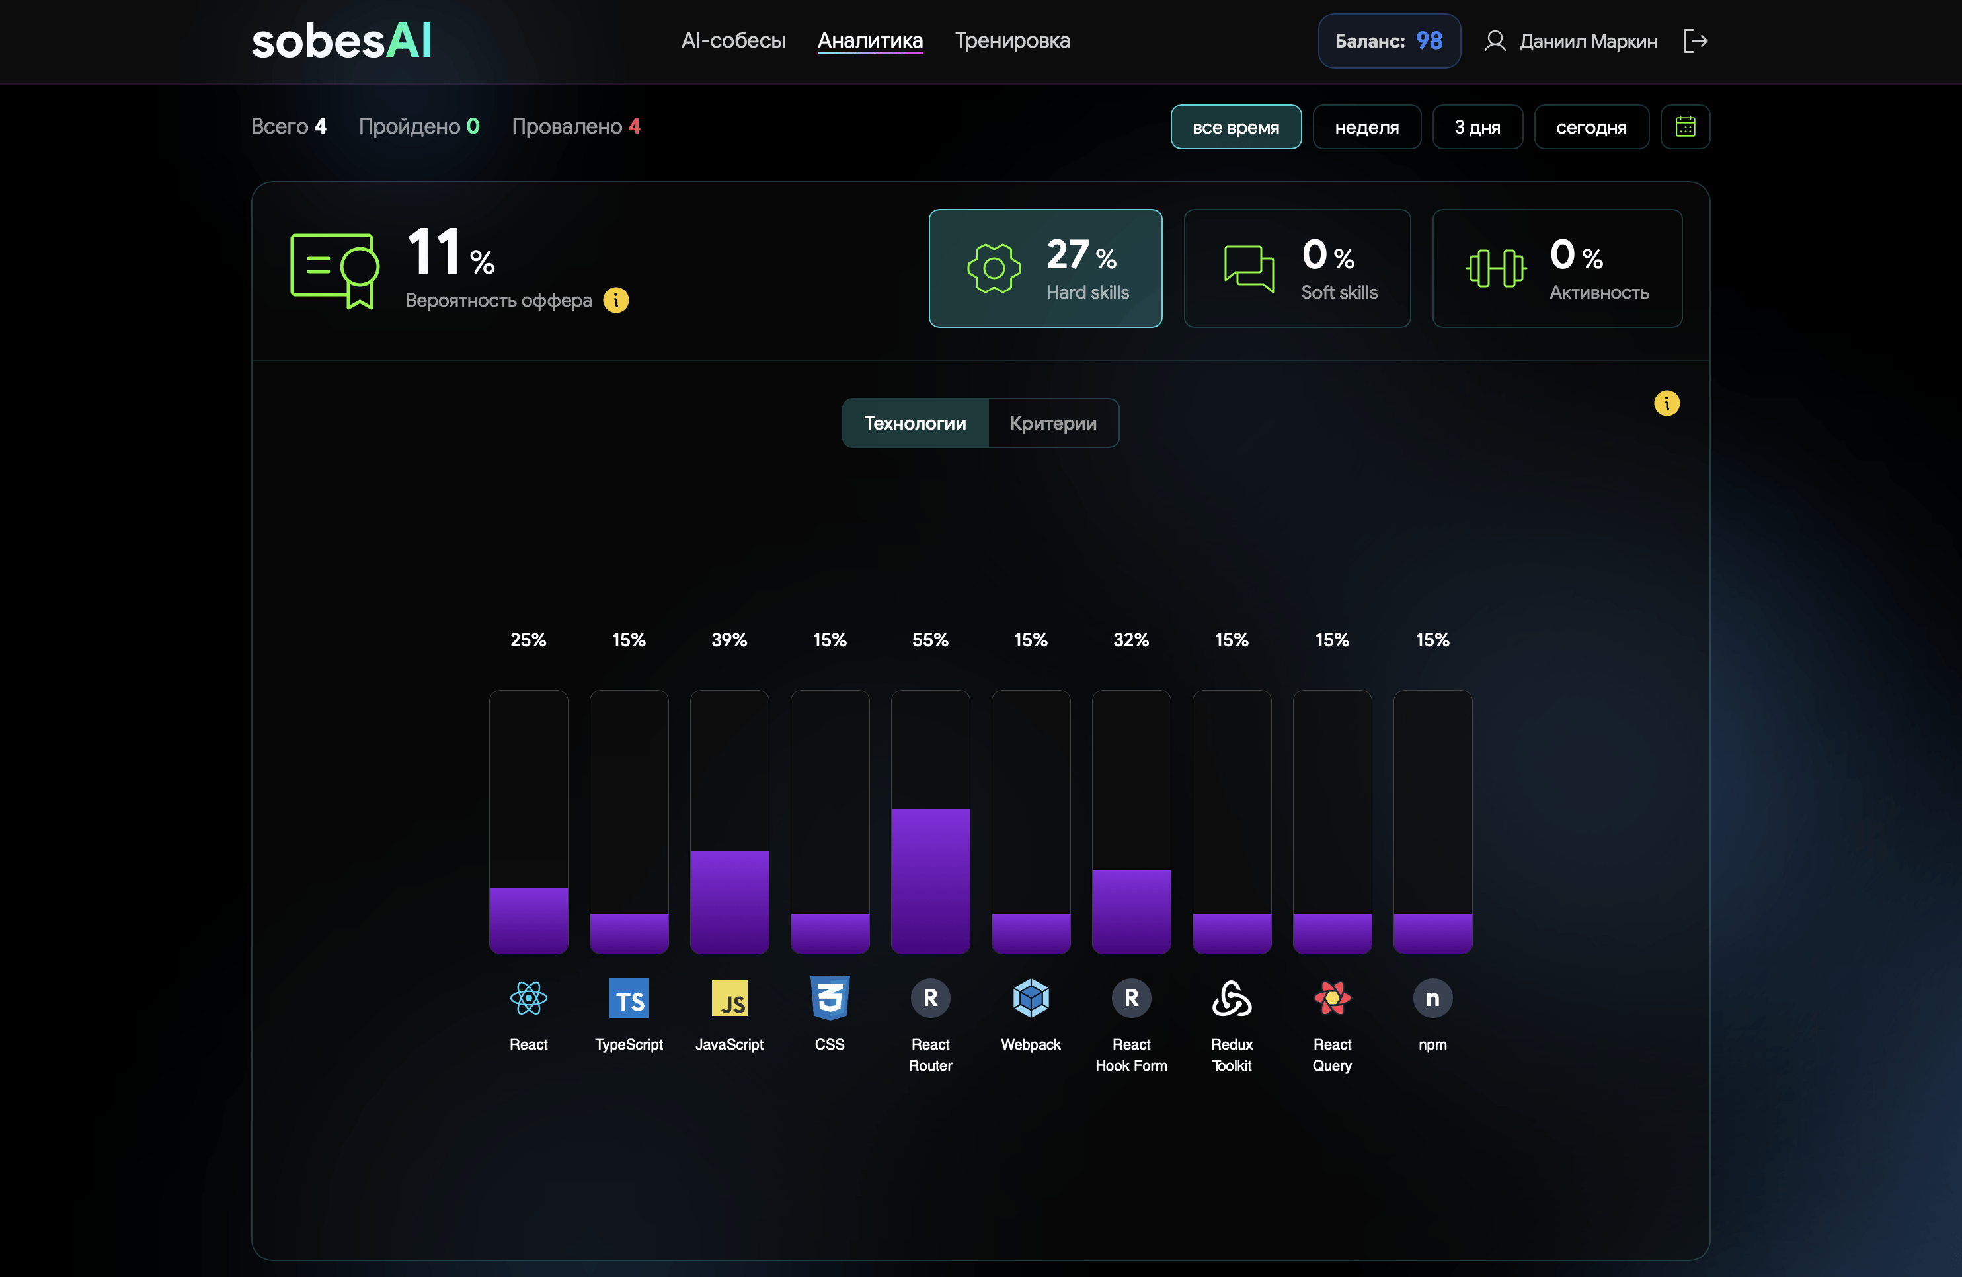Filter by неделя period
The width and height of the screenshot is (1962, 1277).
coord(1366,127)
